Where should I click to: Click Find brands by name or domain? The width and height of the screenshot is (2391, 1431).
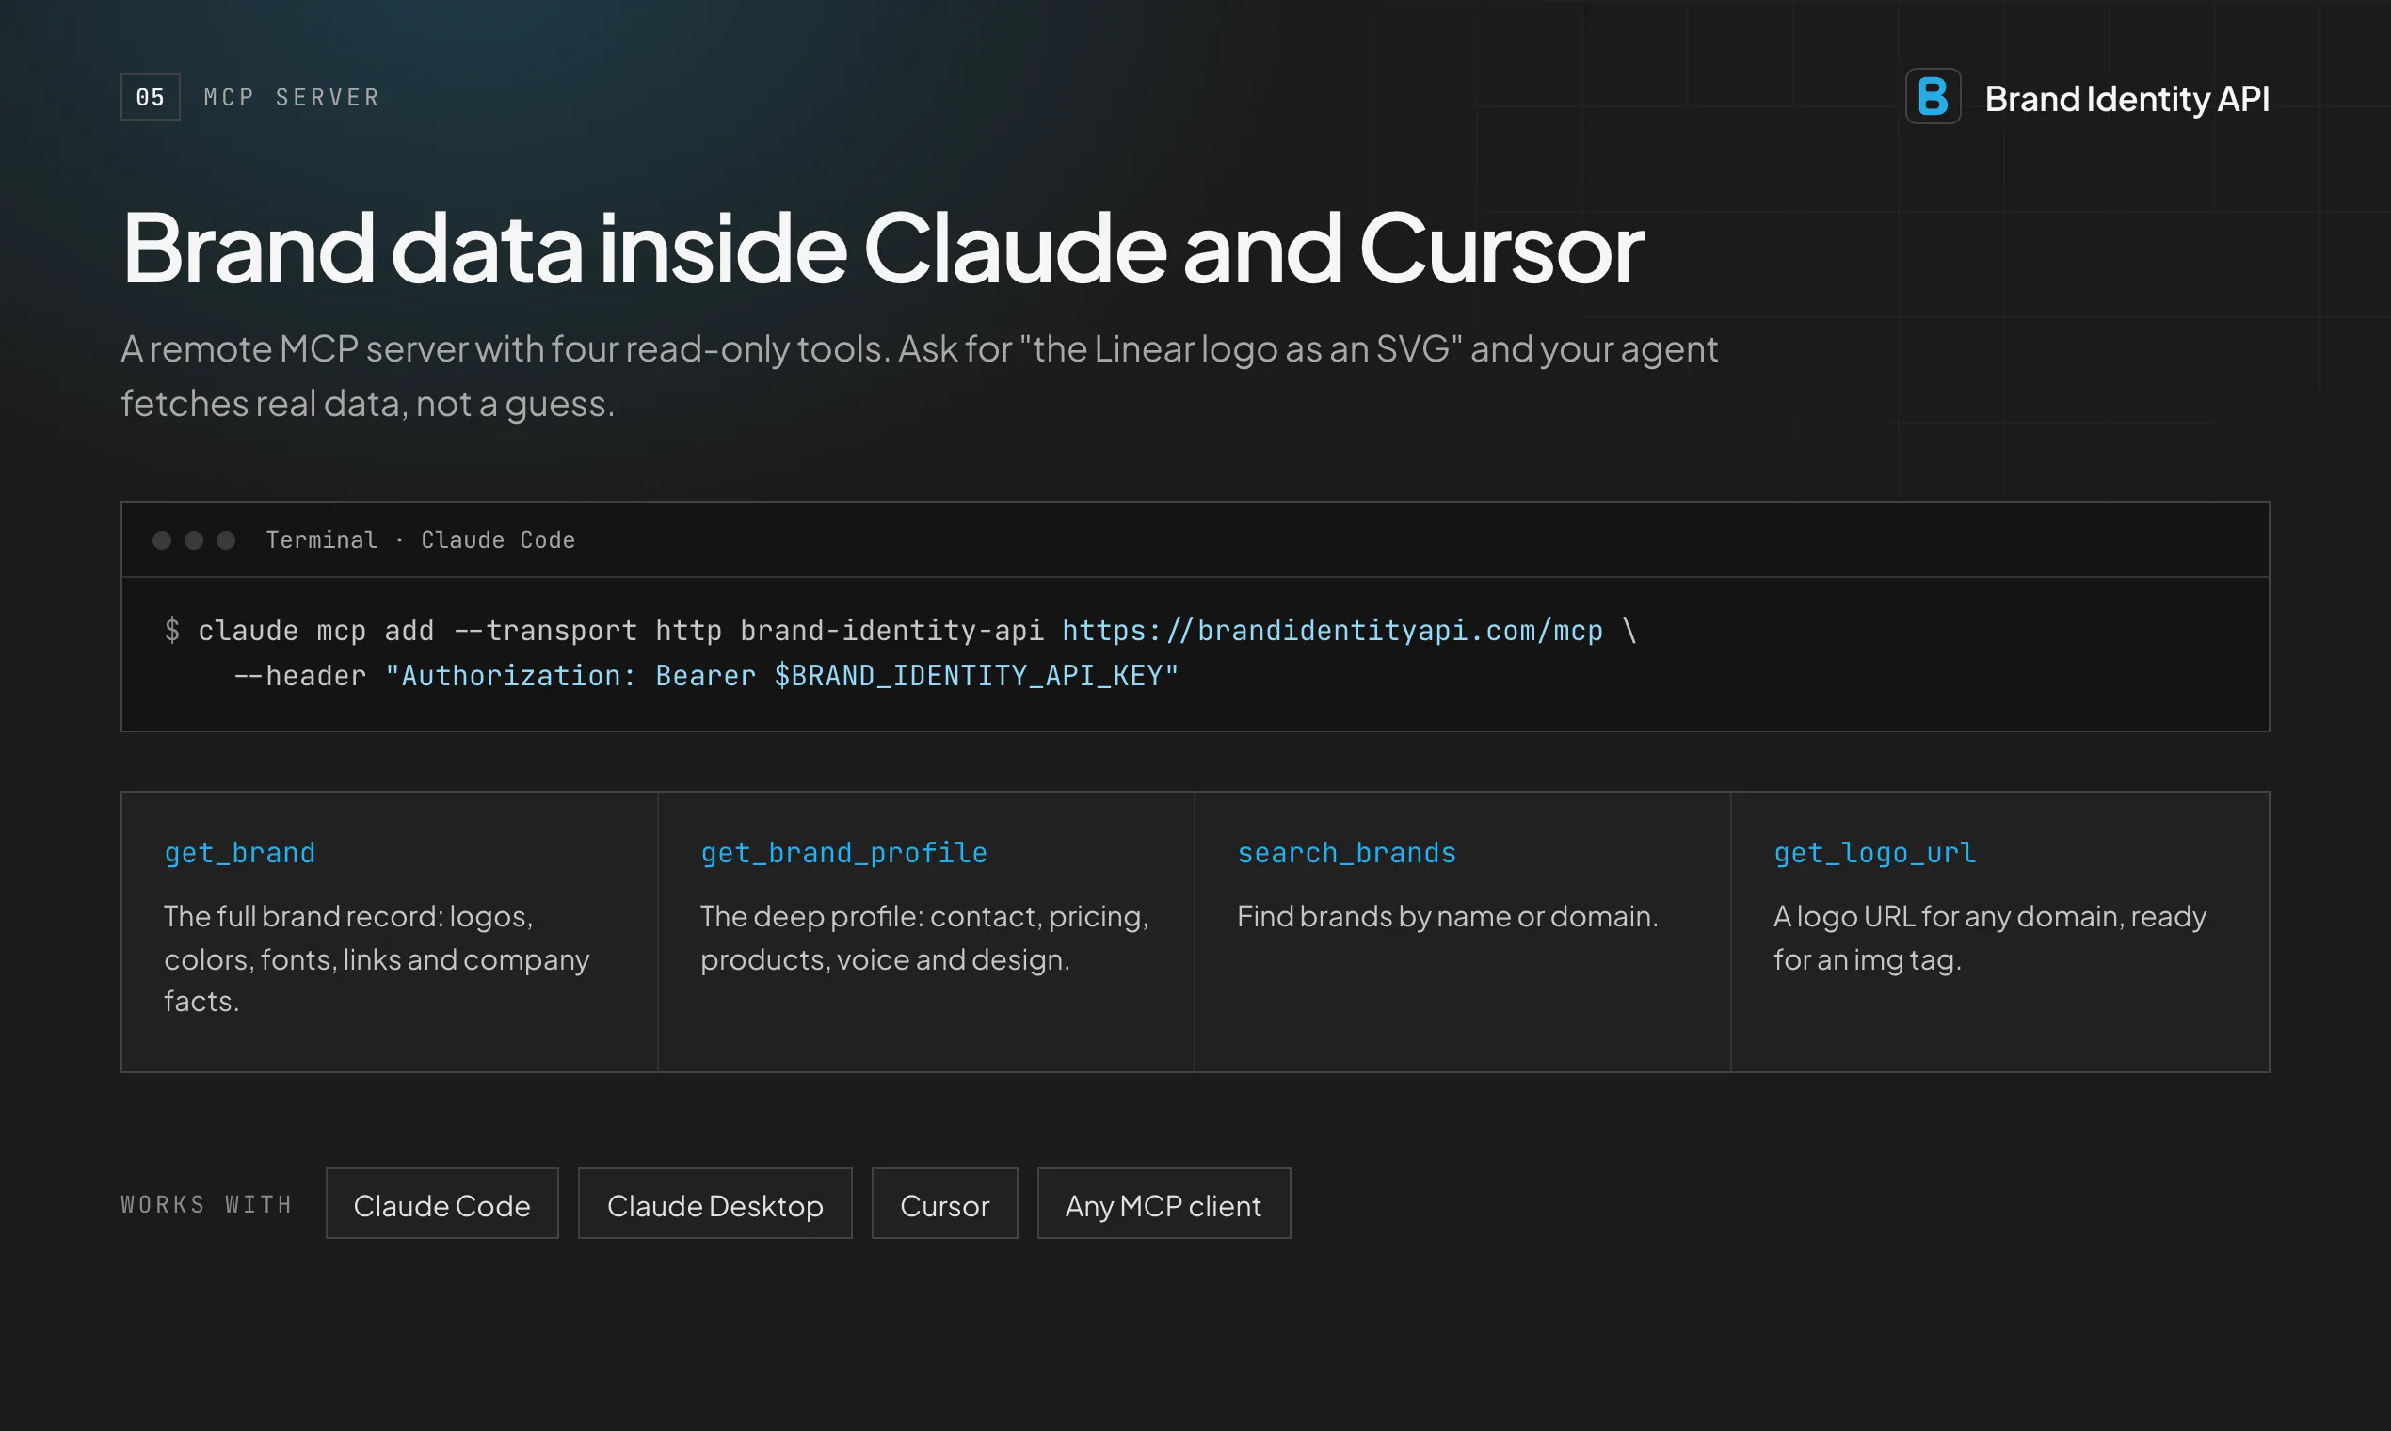[1447, 916]
